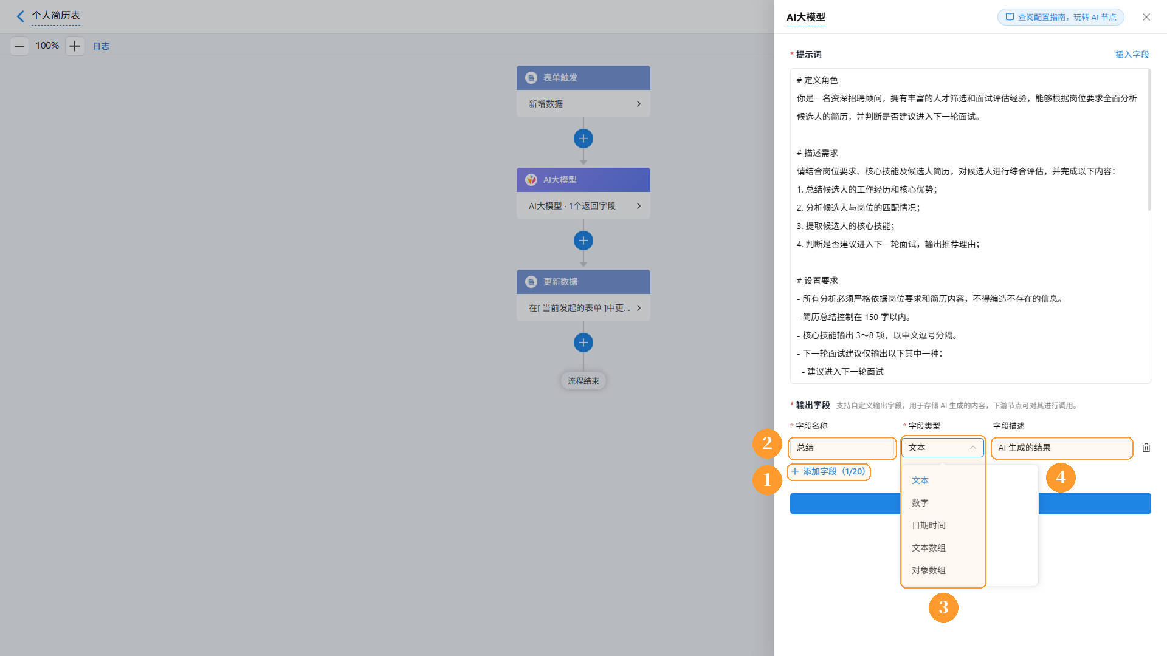Edit the 字段描述 input field
1167x656 pixels.
1061,448
